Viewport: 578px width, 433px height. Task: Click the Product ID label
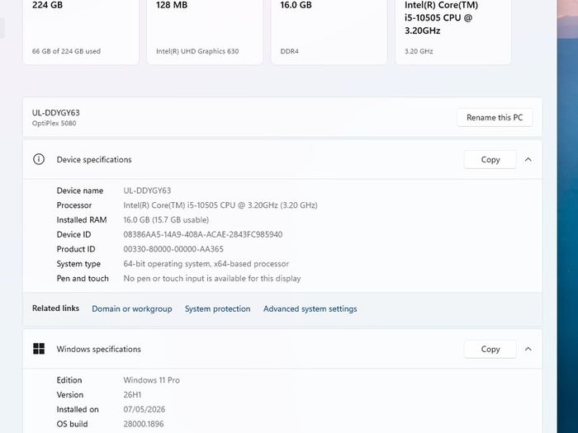point(76,249)
